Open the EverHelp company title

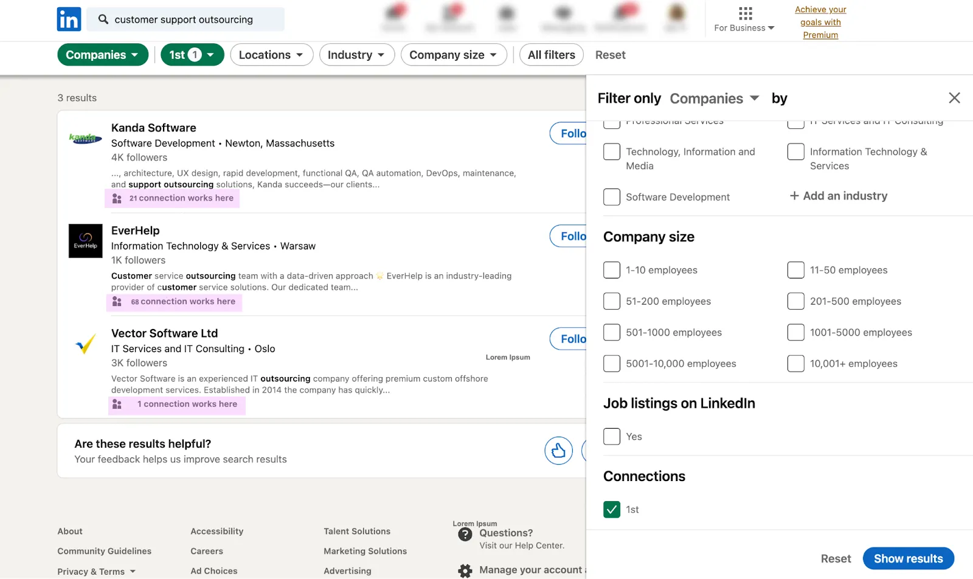point(136,231)
